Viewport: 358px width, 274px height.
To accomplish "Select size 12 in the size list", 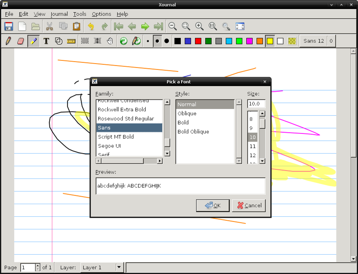I will click(253, 155).
